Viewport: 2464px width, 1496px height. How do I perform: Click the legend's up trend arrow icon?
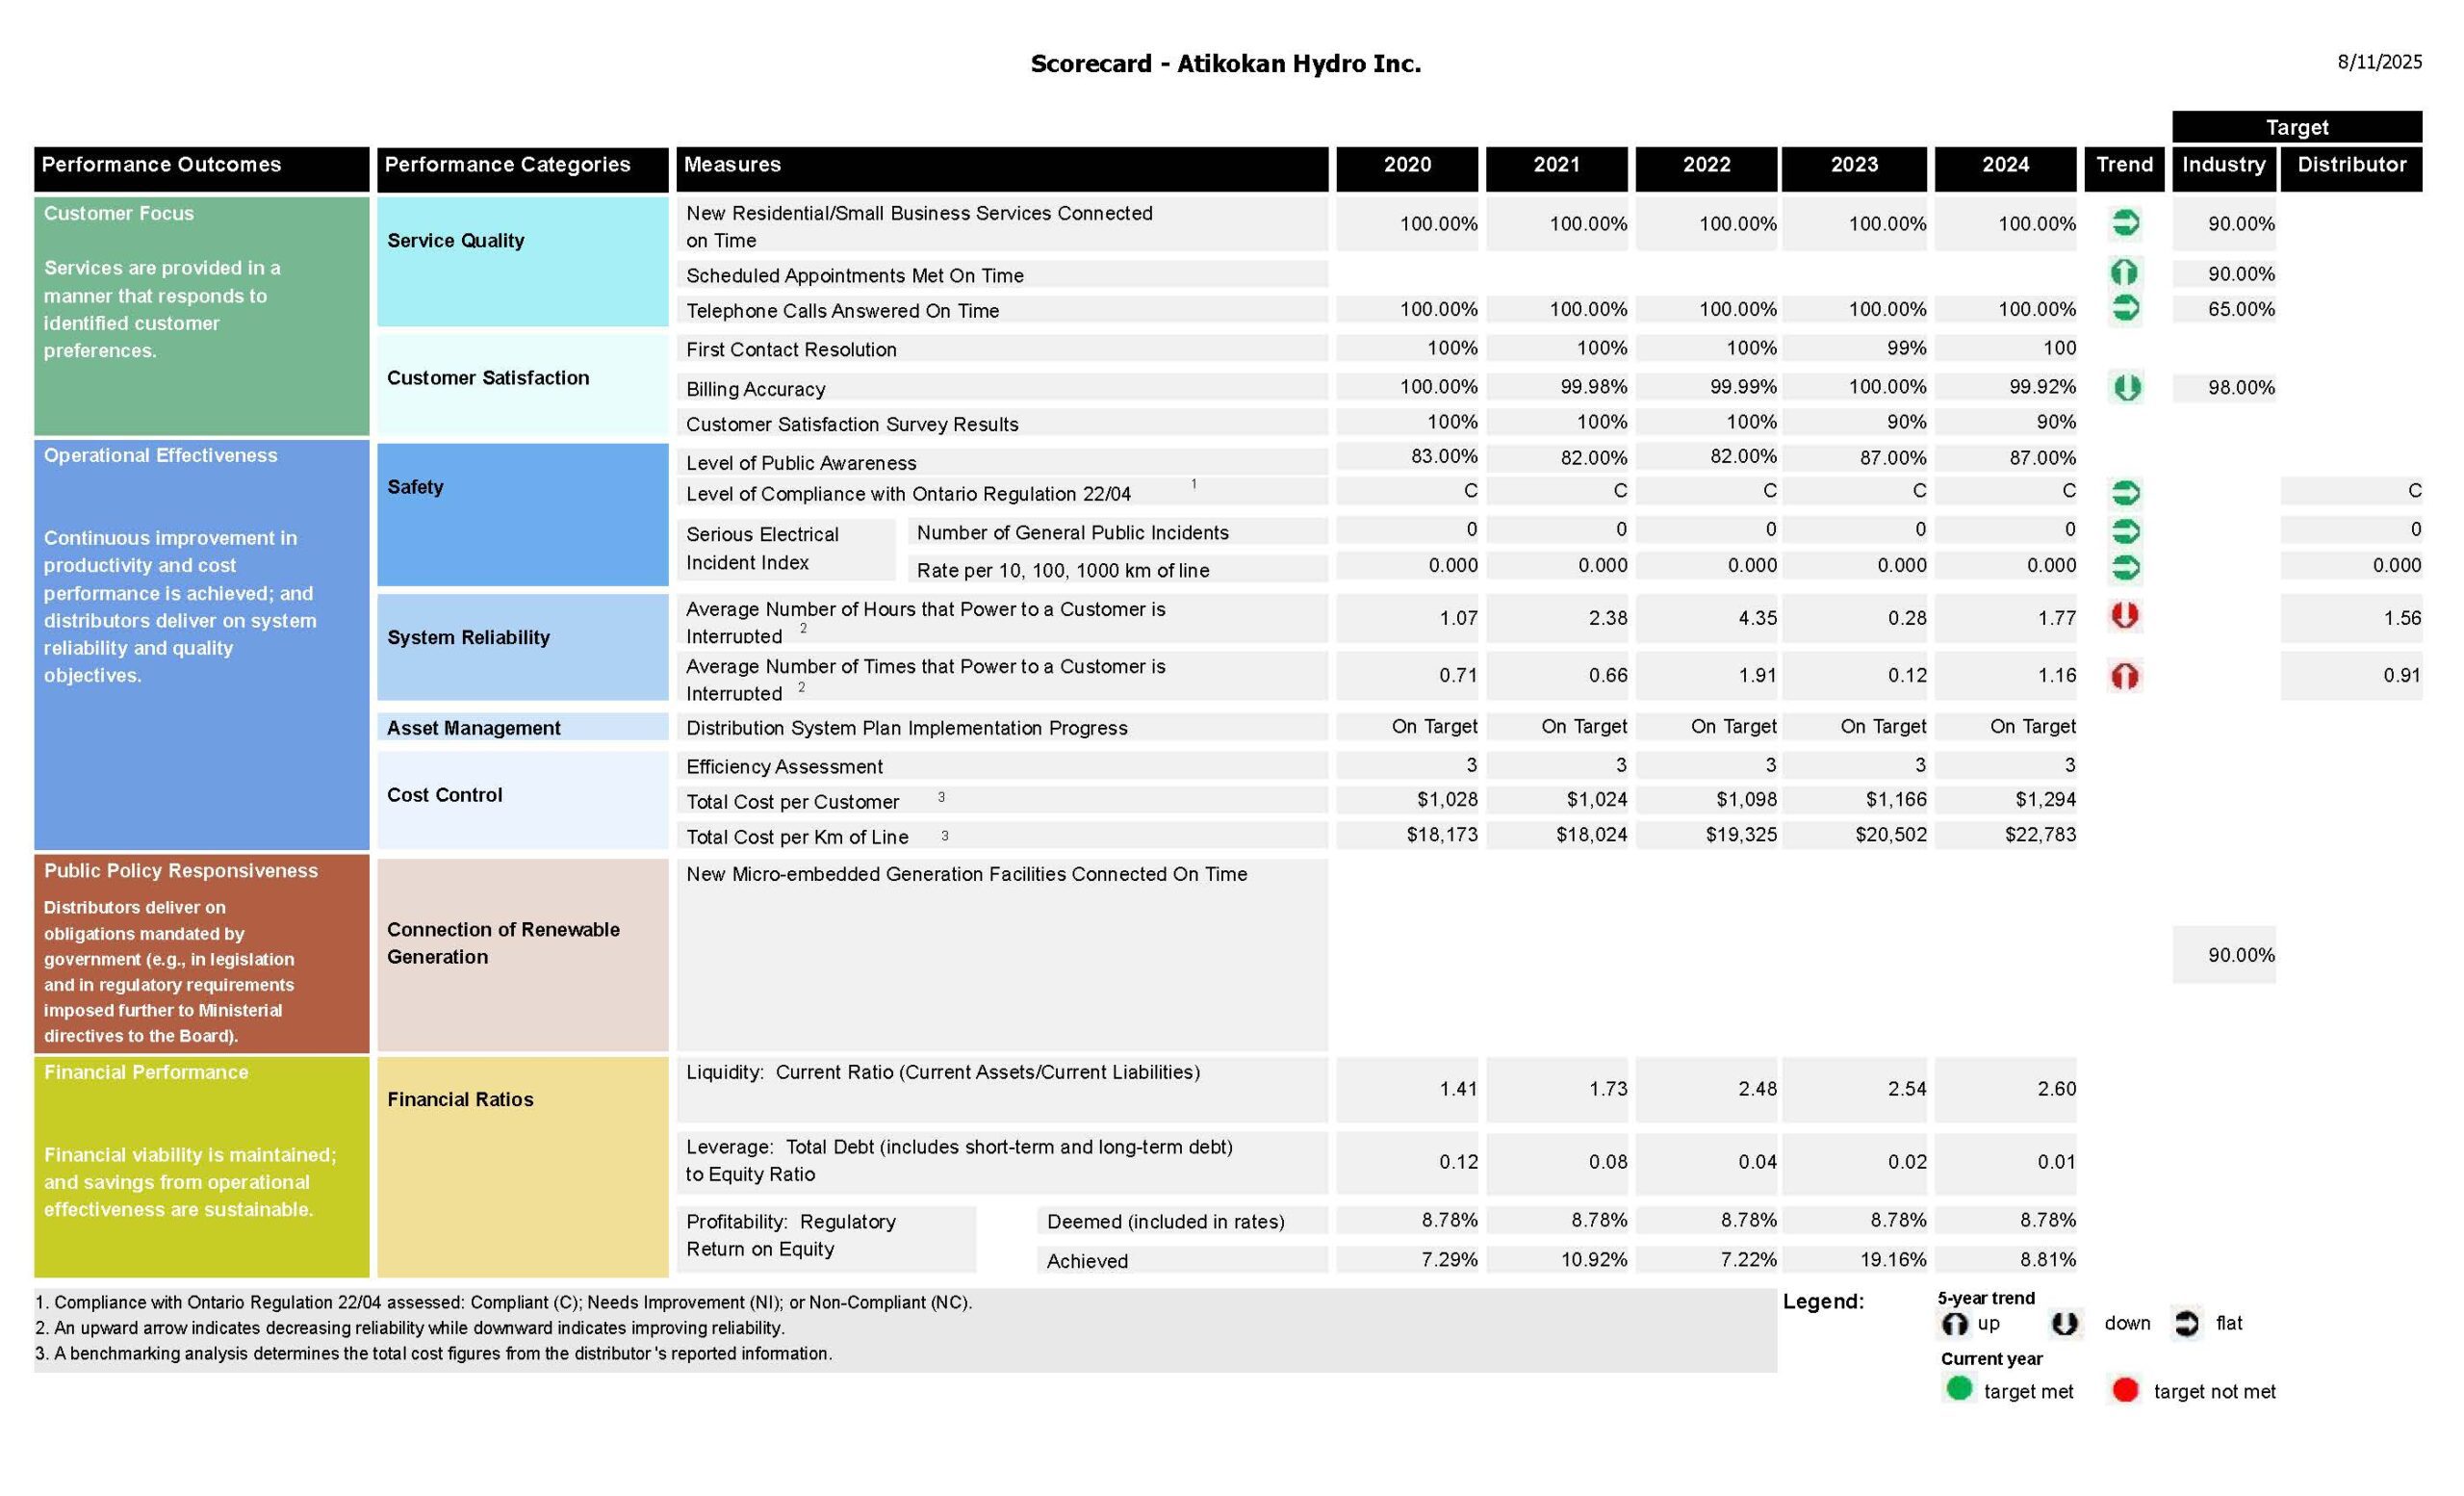click(x=1954, y=1324)
